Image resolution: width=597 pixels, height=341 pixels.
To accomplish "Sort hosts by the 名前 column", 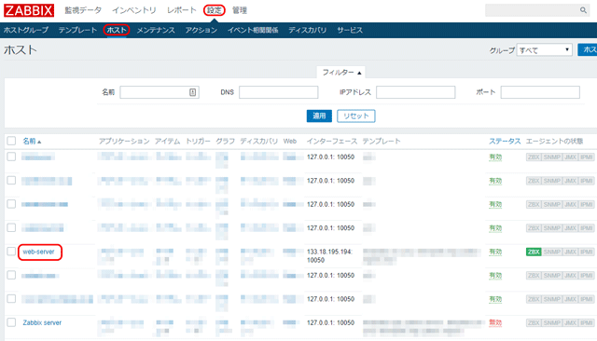I will 32,141.
